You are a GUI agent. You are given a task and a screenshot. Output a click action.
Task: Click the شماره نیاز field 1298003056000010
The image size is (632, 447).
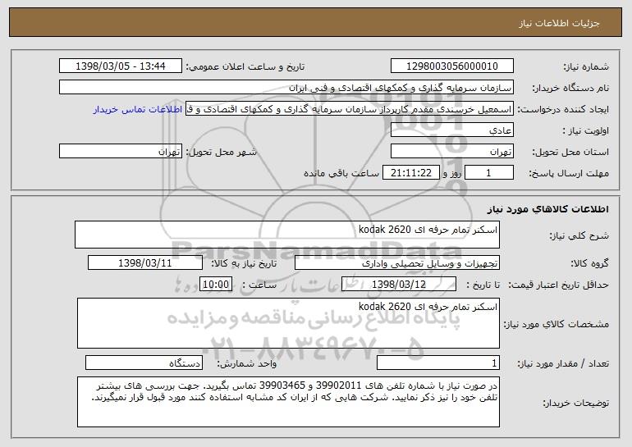(452, 66)
